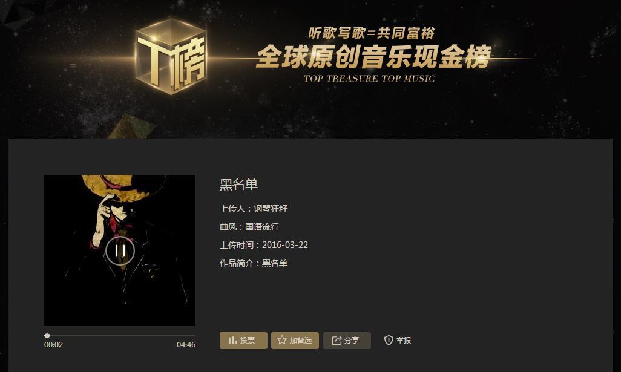The height and width of the screenshot is (372, 621).
Task: Click the playback progress slider handle
Action: coord(47,336)
